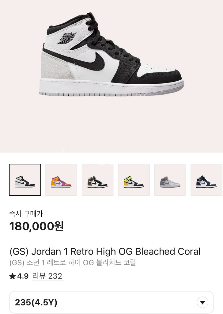The image size is (223, 314).
Task: Open the size dropdown arrow
Action: click(202, 302)
